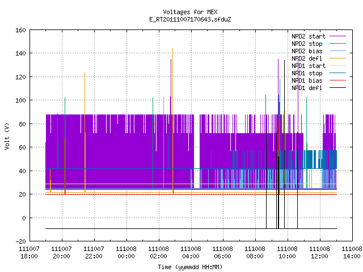
Task: Click the 04:00 x-axis time label
Action: (x=191, y=256)
